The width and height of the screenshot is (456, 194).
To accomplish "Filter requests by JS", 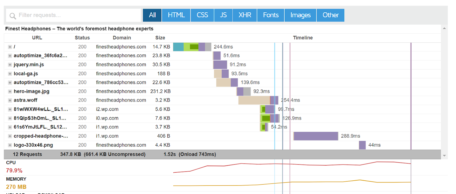I will click(223, 15).
